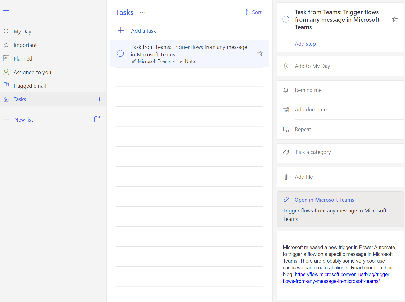Click the Flagged email flag icon

(6, 85)
